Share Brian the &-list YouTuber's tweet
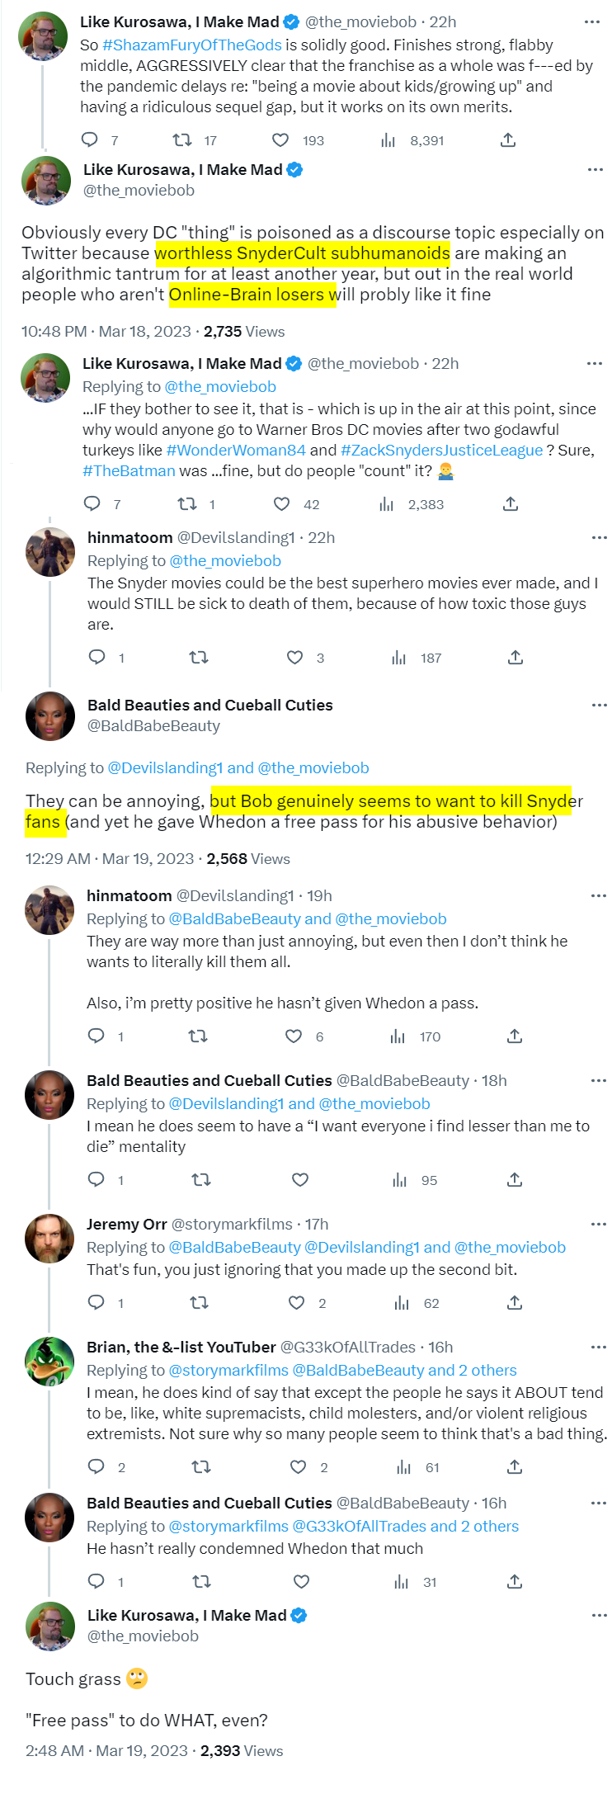 click(515, 1467)
